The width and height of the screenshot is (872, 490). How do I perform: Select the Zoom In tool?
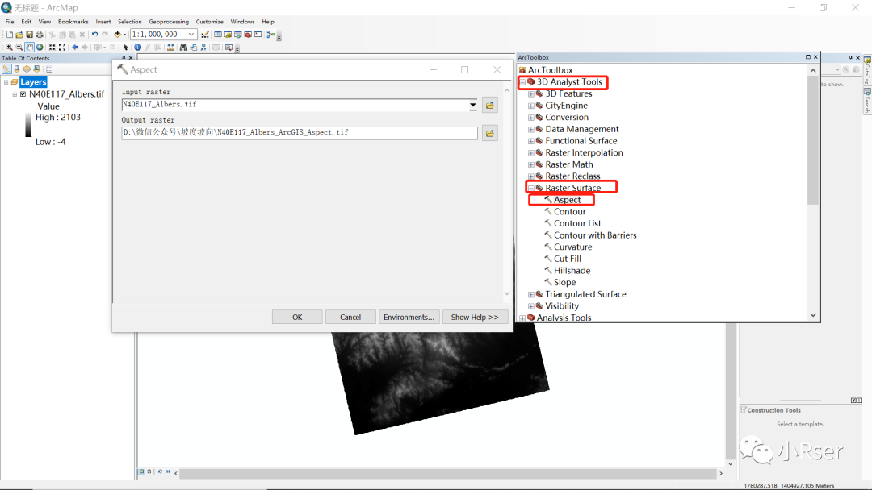[9, 48]
